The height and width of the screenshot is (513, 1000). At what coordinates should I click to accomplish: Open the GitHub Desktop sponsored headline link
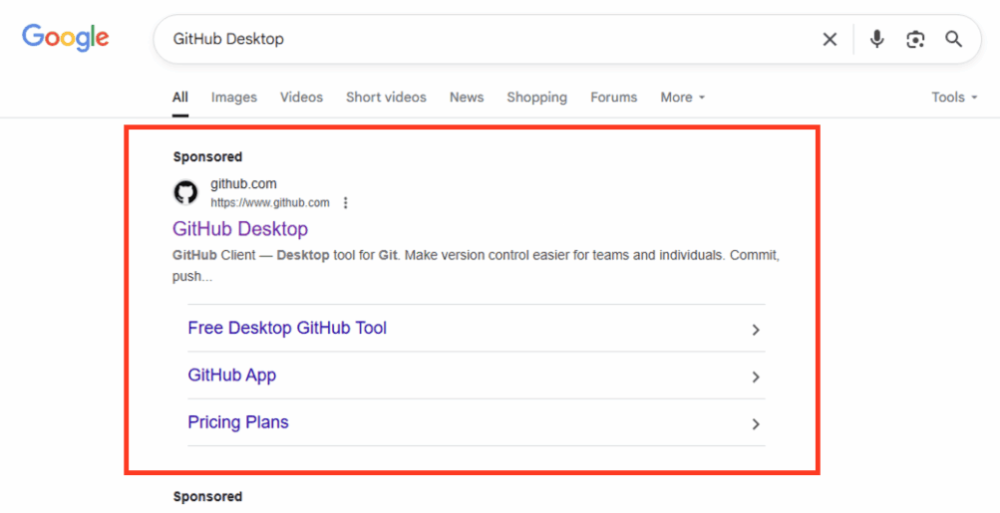240,229
